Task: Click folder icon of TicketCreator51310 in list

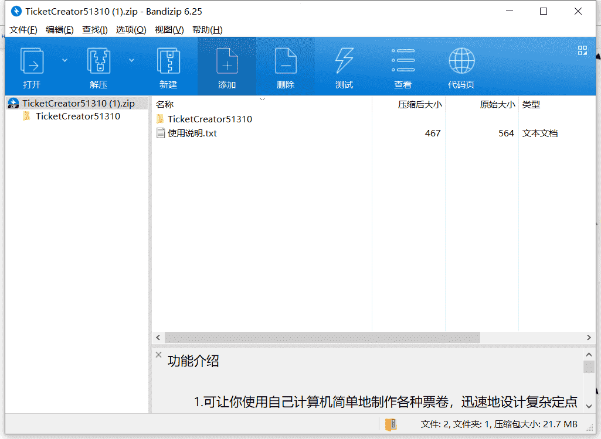Action: click(160, 119)
